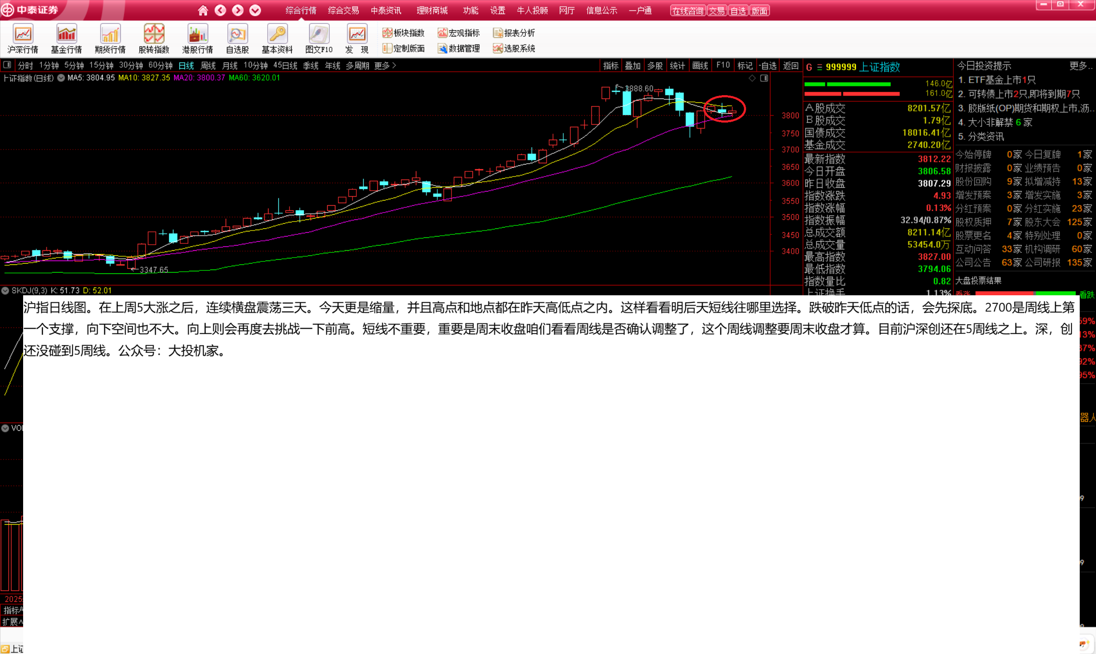Open 功能 menu
Screen dimensions: 1096x654
[471, 11]
